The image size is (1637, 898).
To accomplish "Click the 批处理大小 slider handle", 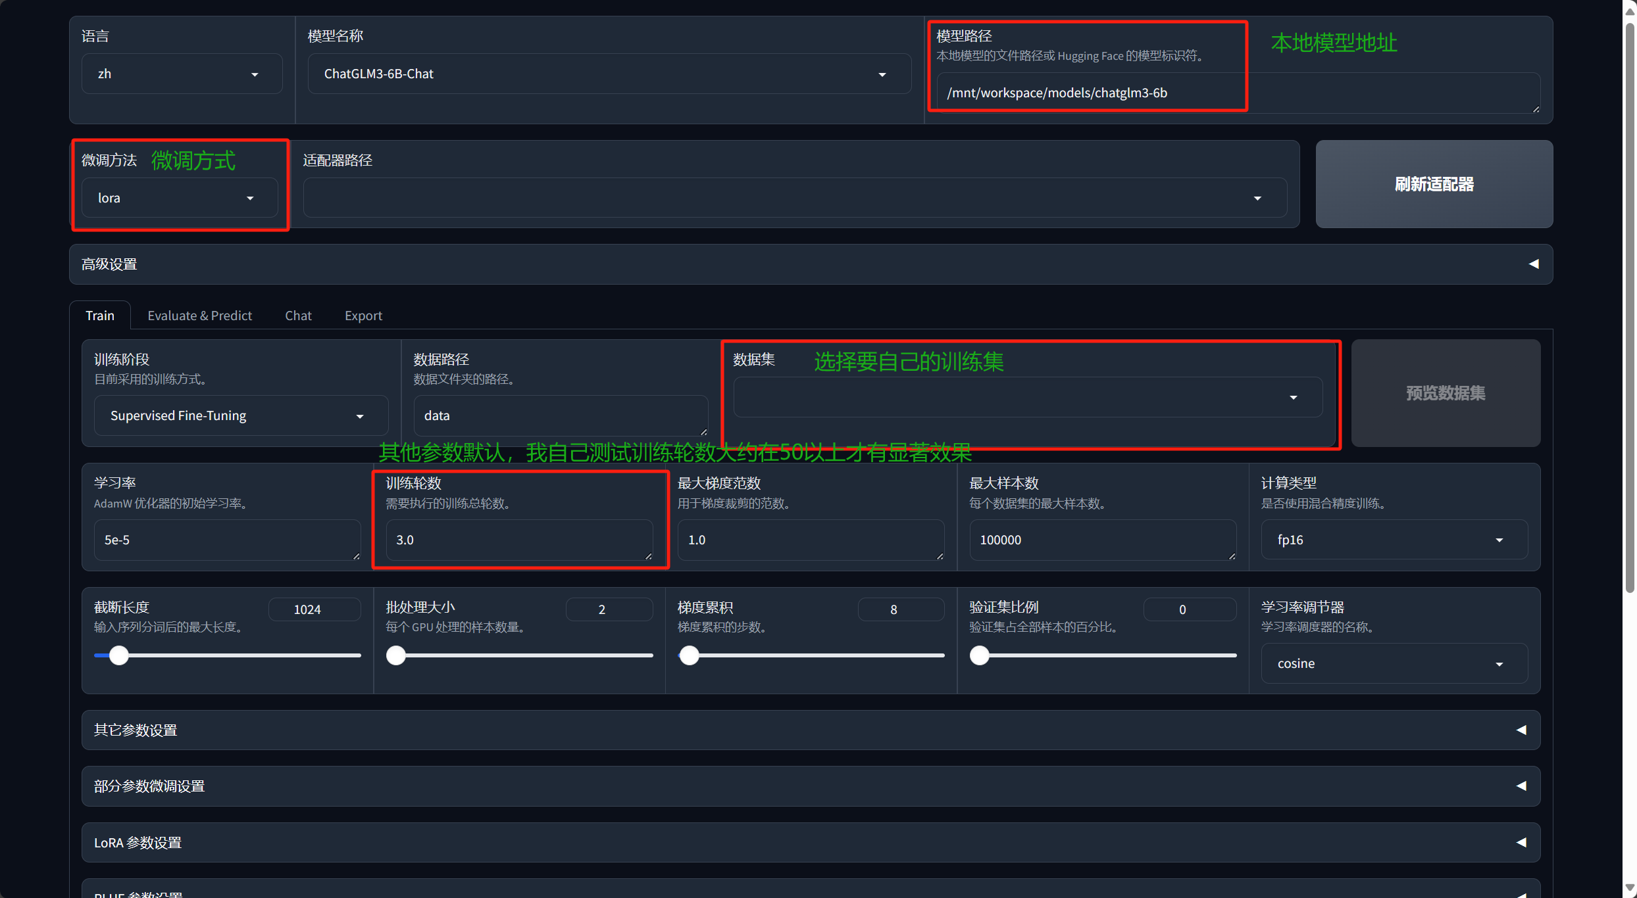I will point(396,655).
